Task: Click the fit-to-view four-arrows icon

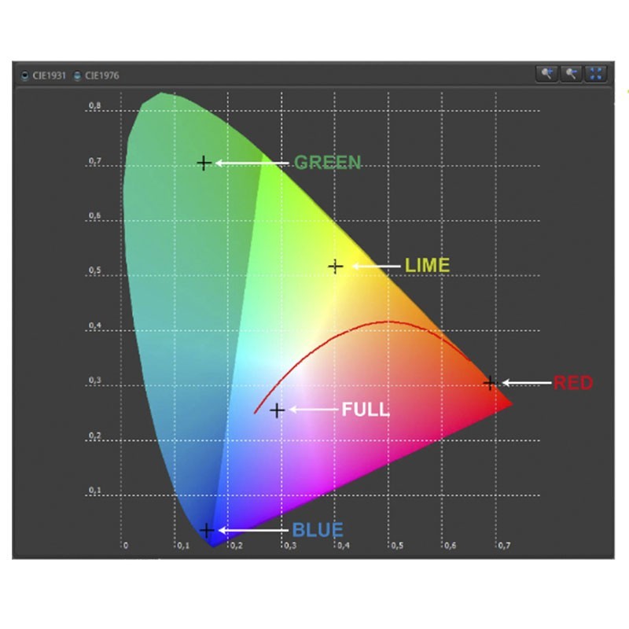Action: tap(595, 74)
